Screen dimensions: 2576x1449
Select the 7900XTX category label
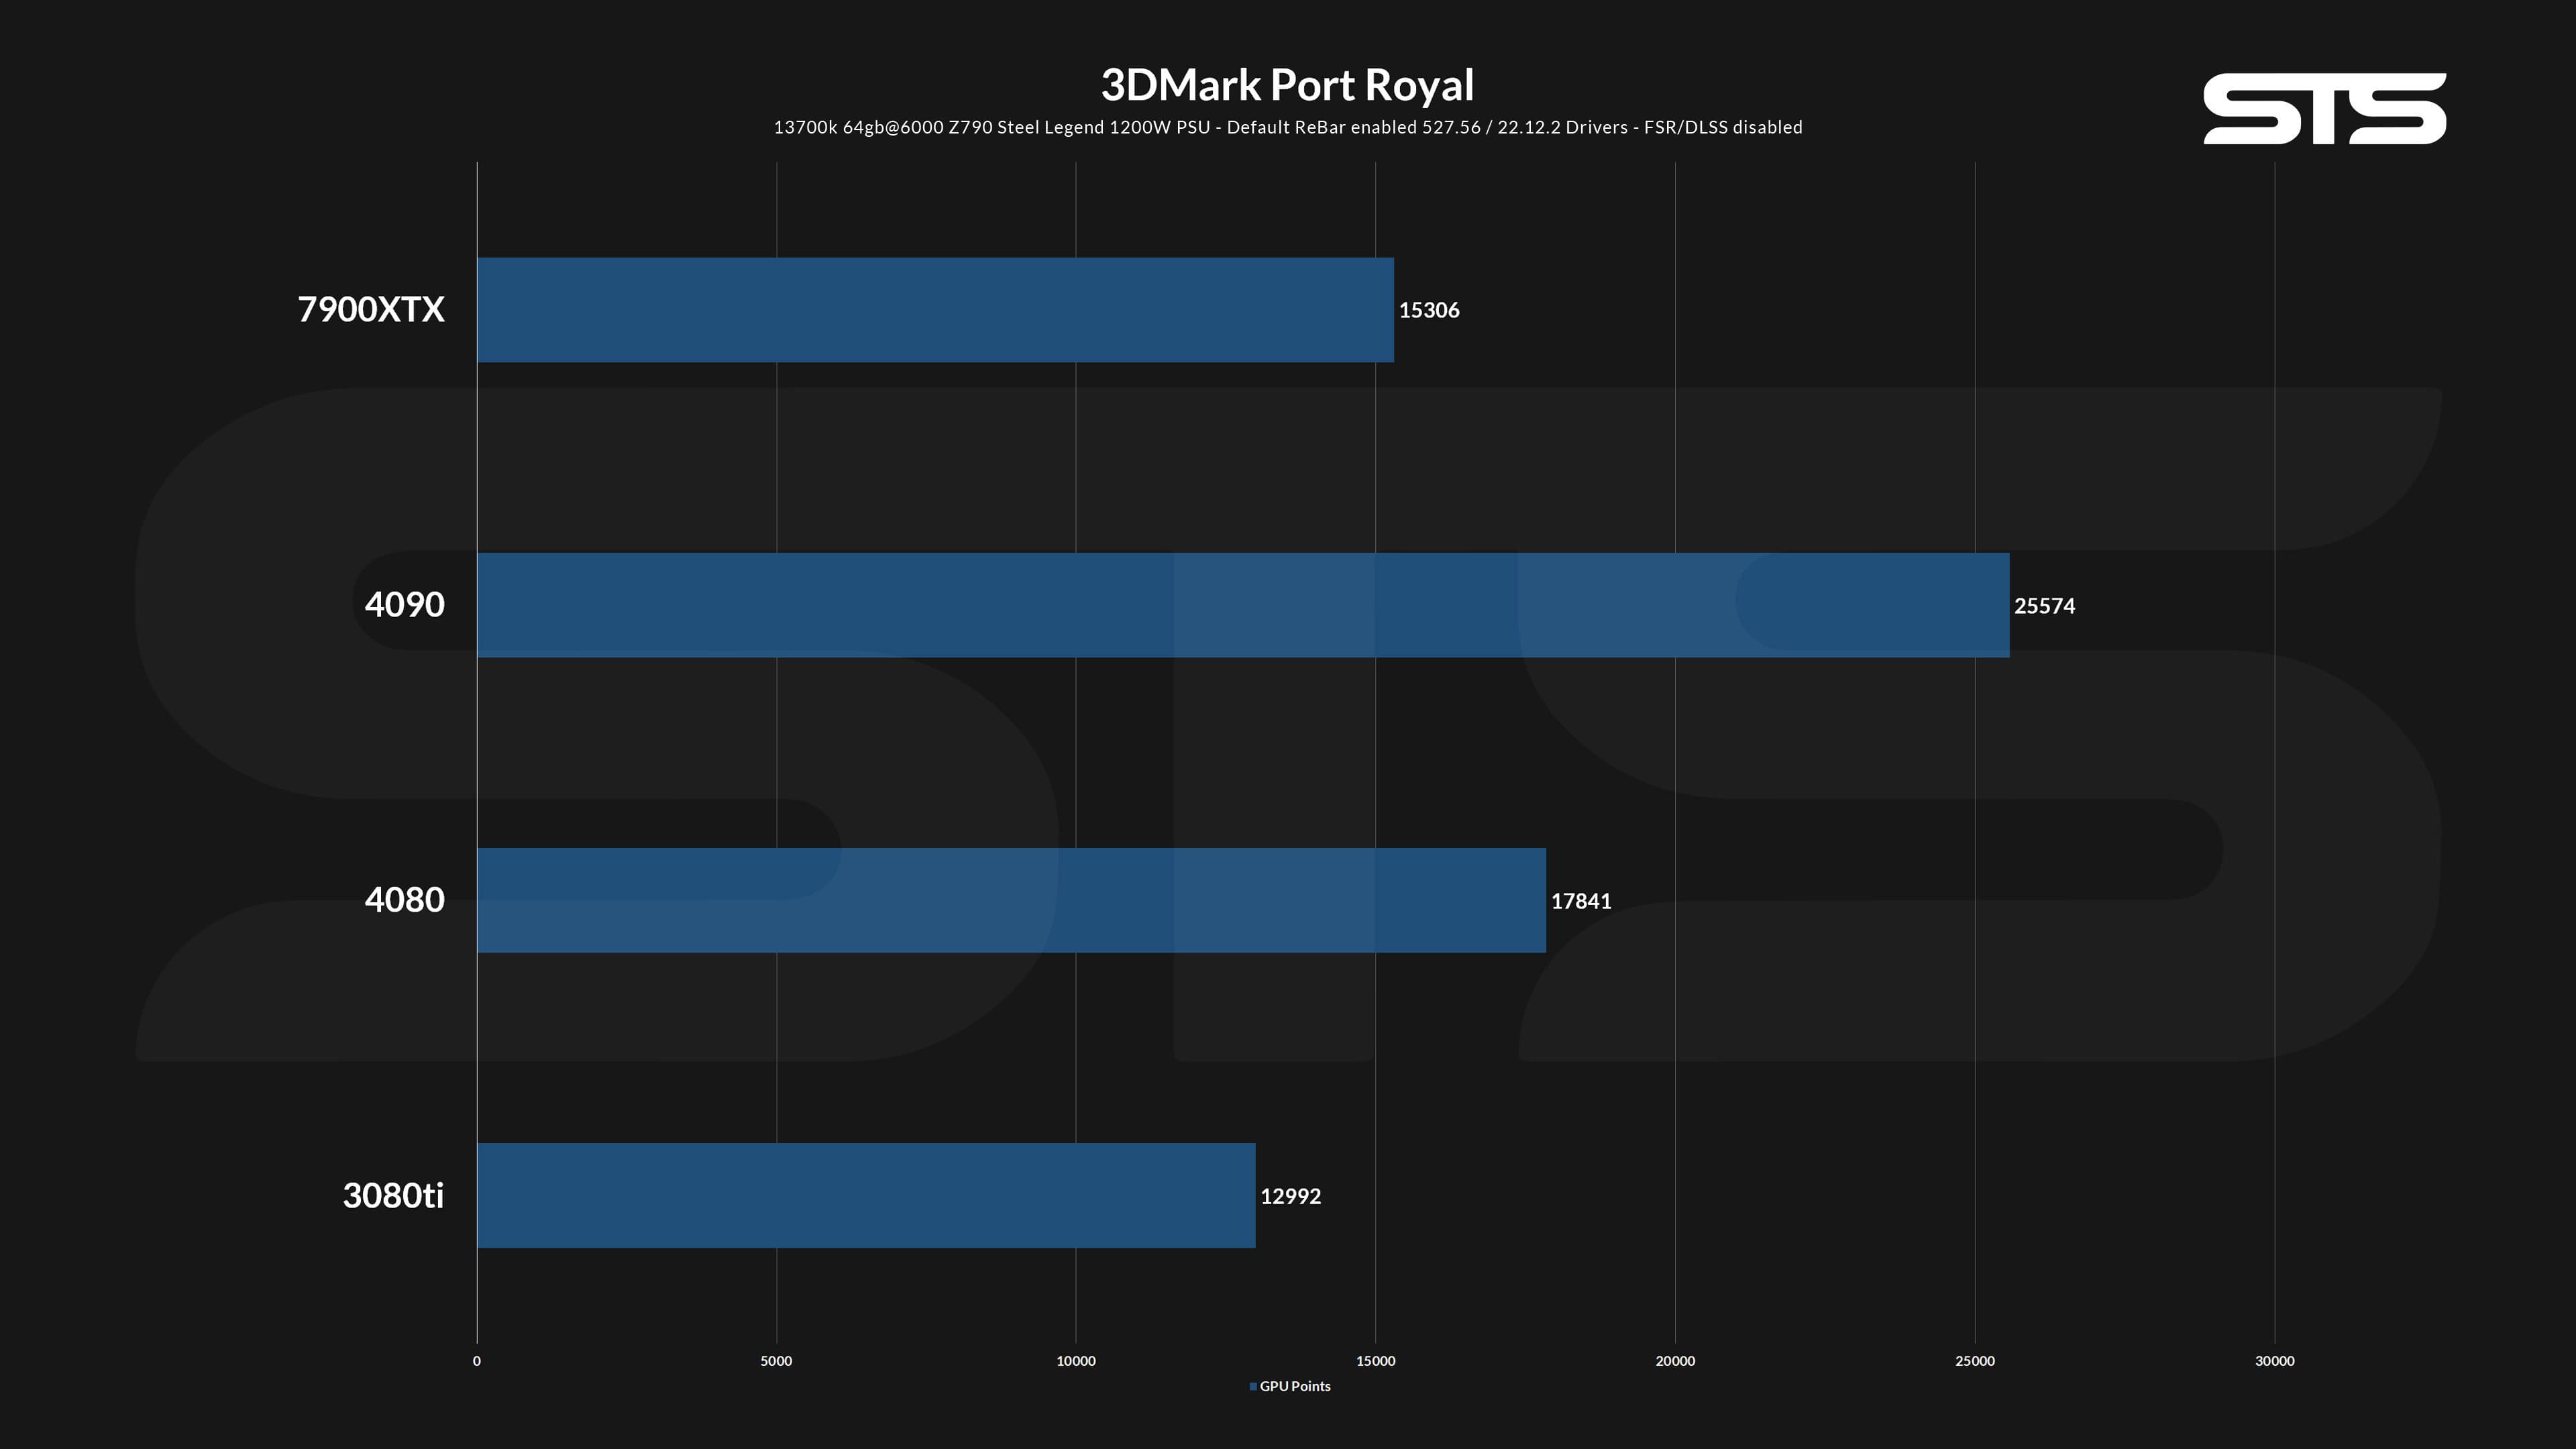coord(371,309)
